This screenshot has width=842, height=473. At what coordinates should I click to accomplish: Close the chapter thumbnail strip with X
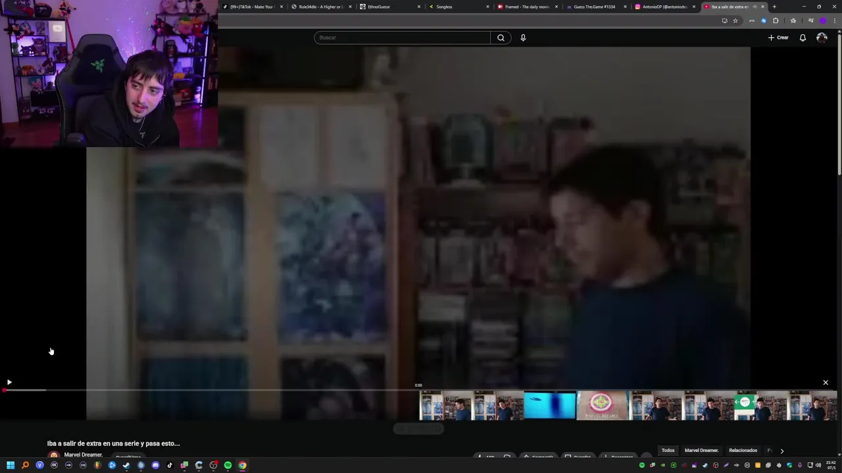point(826,382)
